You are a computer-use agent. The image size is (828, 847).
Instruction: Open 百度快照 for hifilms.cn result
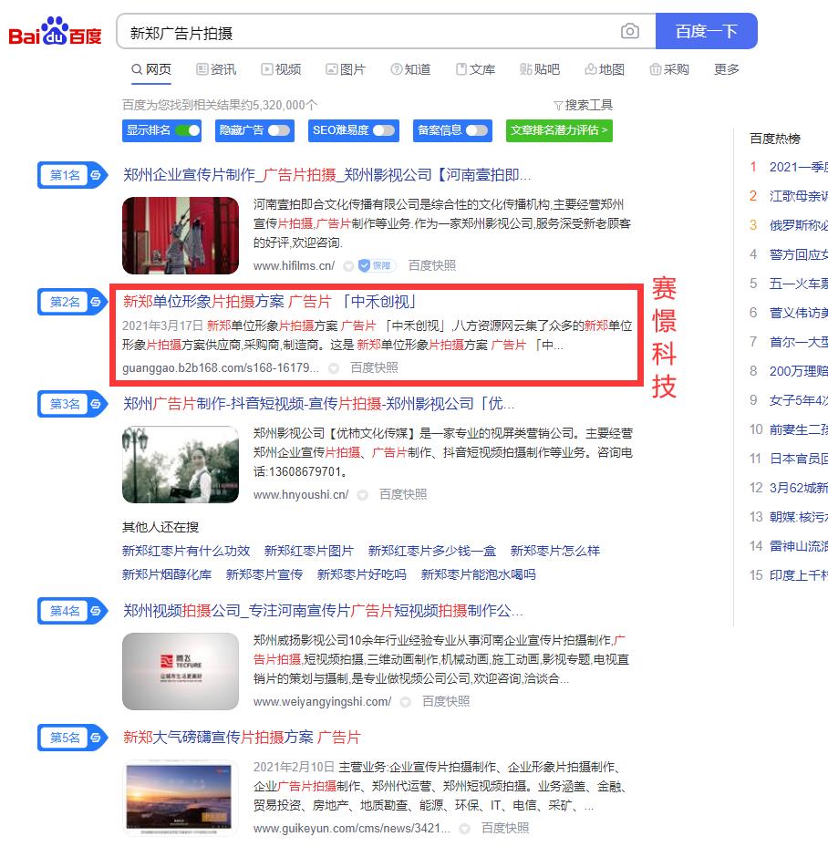[x=432, y=265]
